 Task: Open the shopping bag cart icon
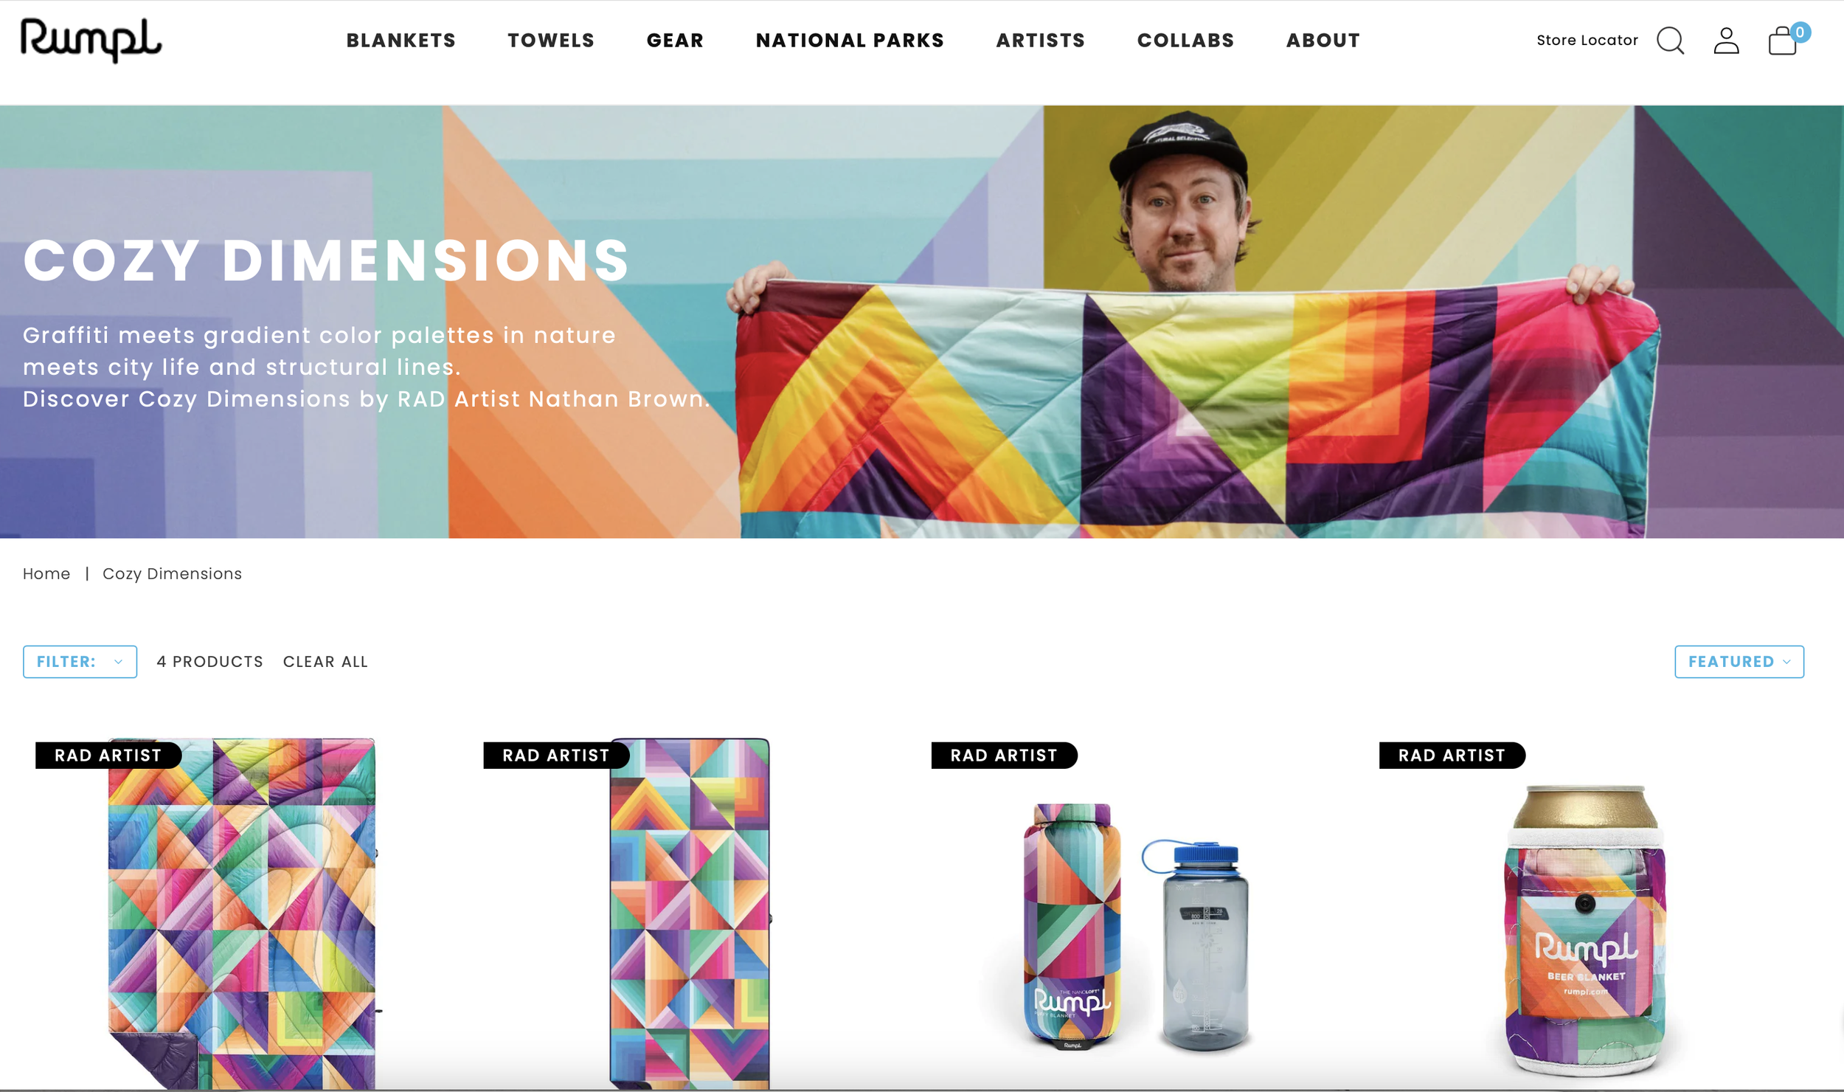coord(1782,41)
